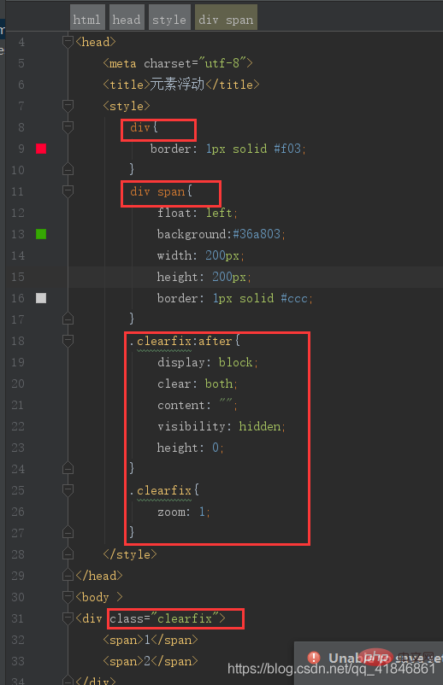Viewport: 443px width, 685px height.
Task: Click the span 2 element line
Action: pos(150,661)
